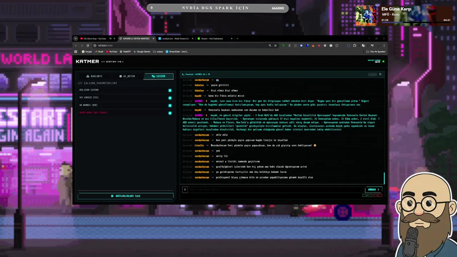
Task: Click the small green button below GÖNDER
Action: click(367, 195)
